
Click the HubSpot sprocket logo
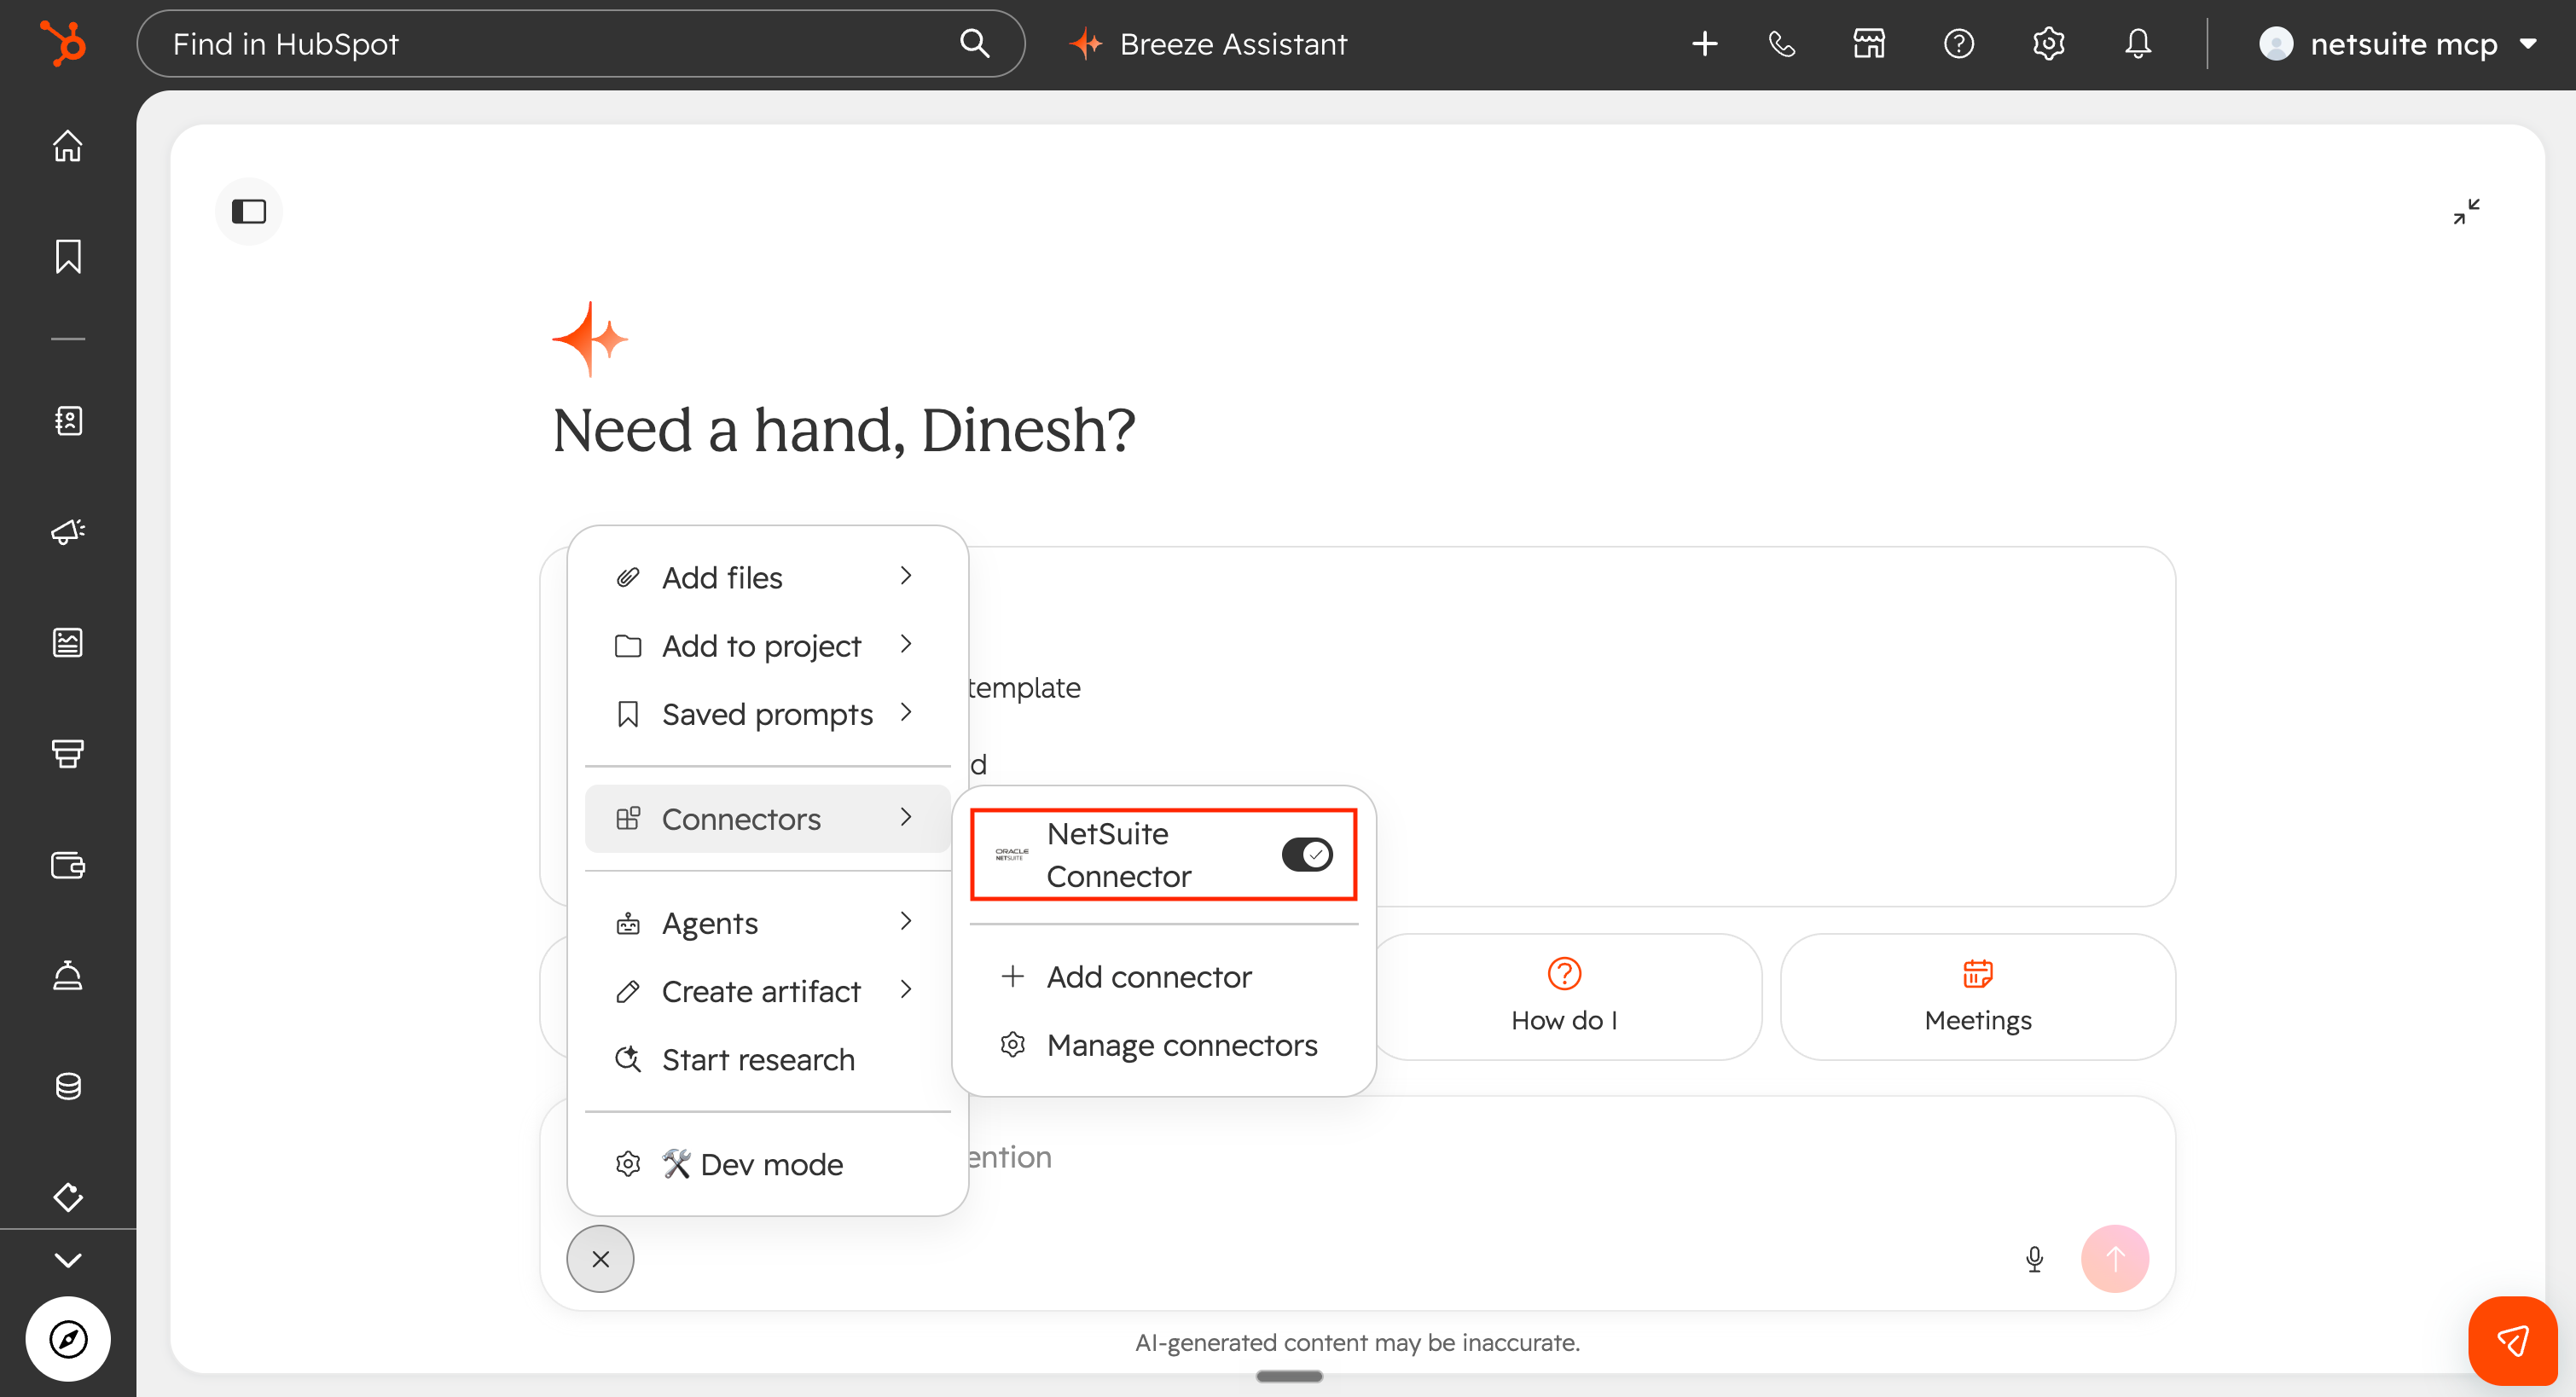click(x=63, y=44)
